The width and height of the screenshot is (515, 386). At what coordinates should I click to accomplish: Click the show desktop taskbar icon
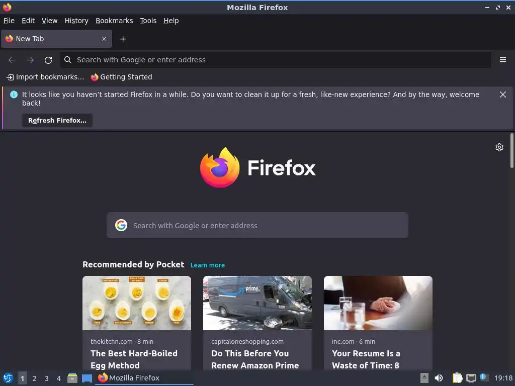(87, 378)
